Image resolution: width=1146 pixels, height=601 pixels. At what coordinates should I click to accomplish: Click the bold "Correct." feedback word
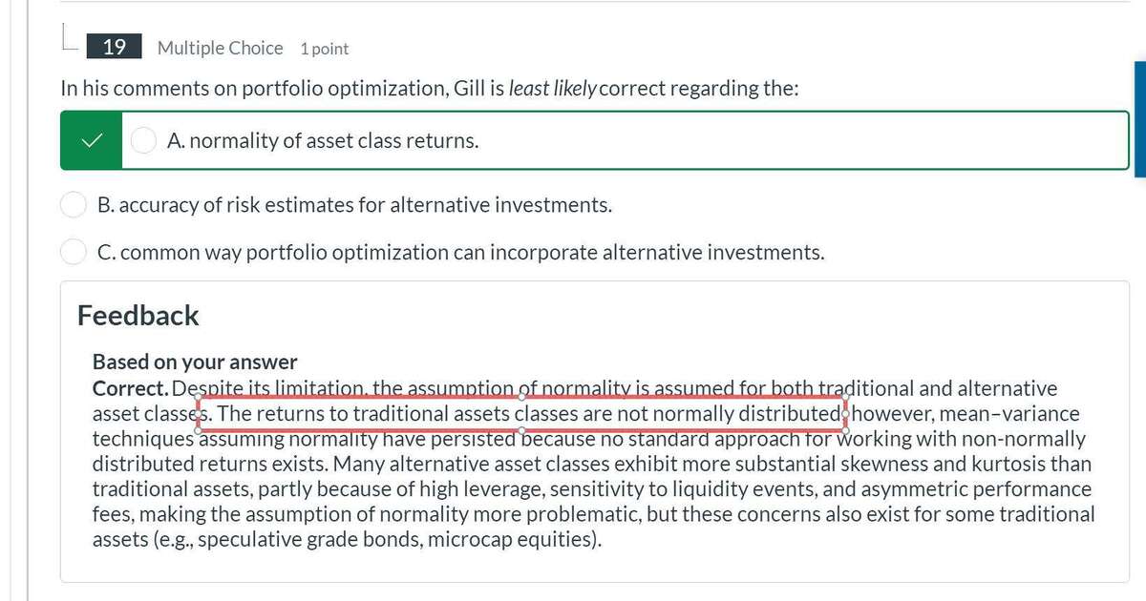(131, 389)
